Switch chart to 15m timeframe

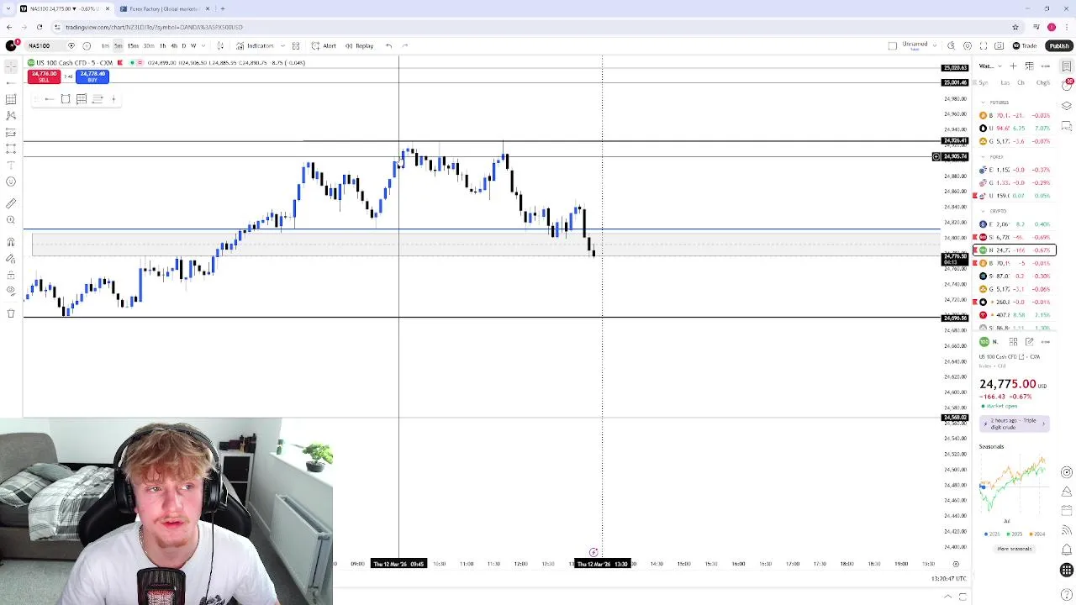point(133,45)
